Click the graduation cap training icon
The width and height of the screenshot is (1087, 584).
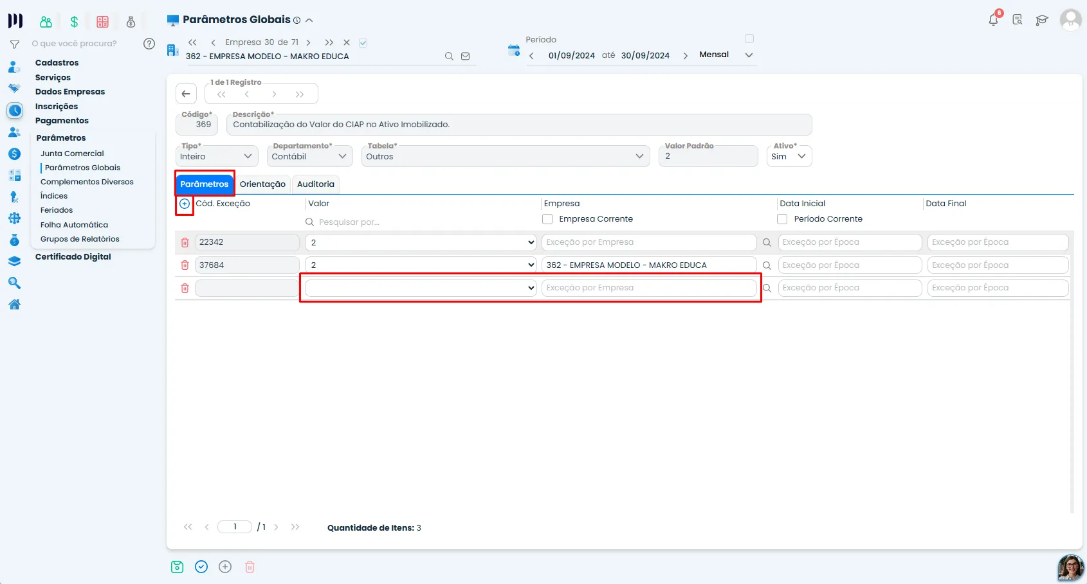pyautogui.click(x=1042, y=20)
